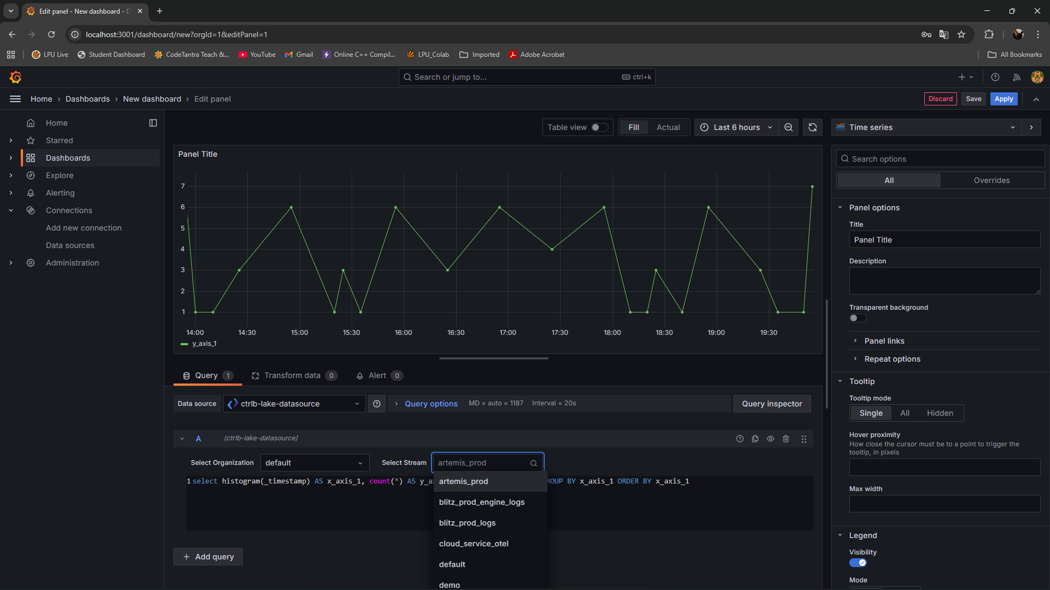The width and height of the screenshot is (1050, 590).
Task: Switch to the Transform data tab
Action: click(293, 375)
